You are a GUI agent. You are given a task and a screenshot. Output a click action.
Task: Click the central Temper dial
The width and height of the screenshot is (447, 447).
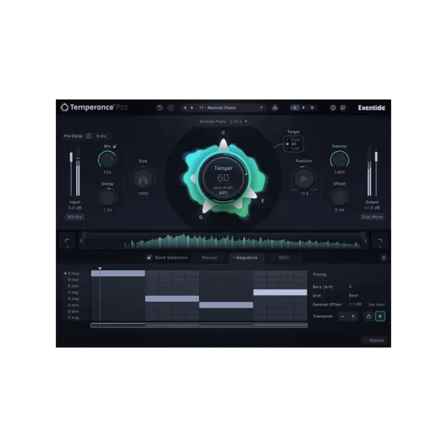pos(223,179)
